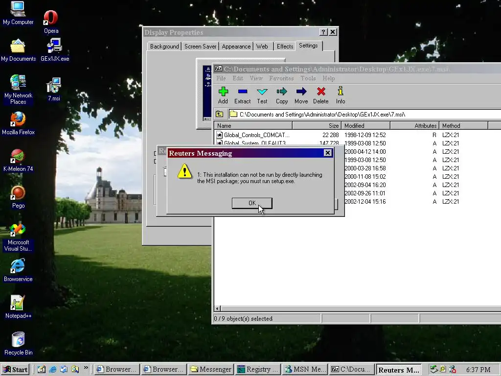Click the My Computer desktop icon

pos(18,13)
